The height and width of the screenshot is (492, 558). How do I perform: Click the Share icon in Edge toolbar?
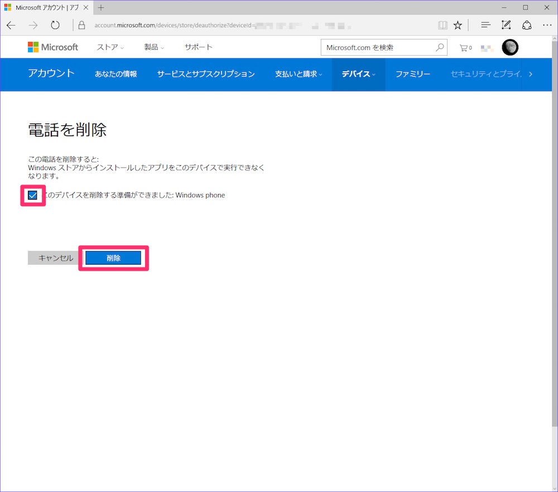pyautogui.click(x=527, y=25)
